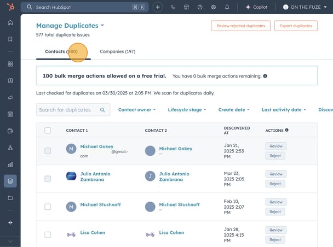Open Julio Antonio Zambrana contact 2 link
Image resolution: width=333 pixels, height=247 pixels.
(174, 177)
